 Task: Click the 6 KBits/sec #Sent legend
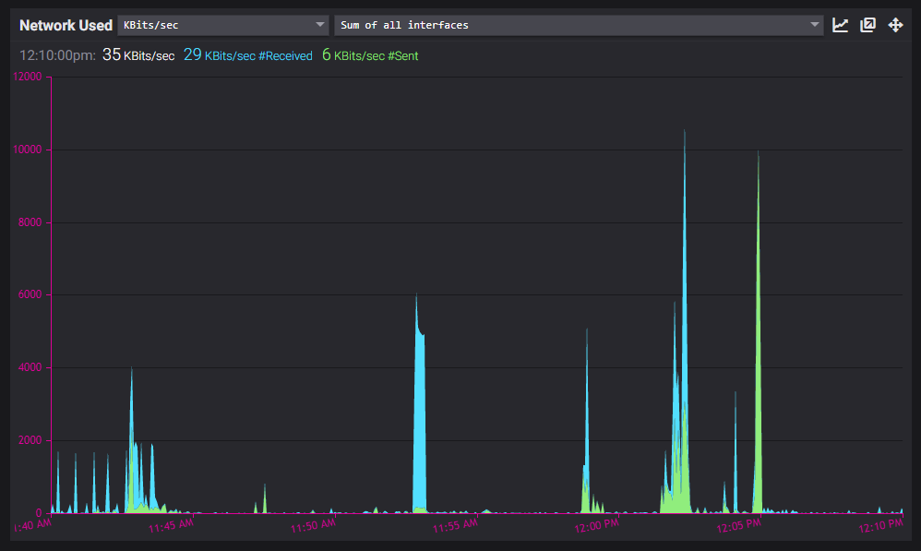click(370, 55)
